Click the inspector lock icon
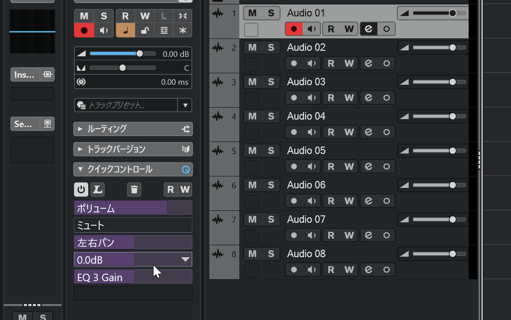 [145, 30]
